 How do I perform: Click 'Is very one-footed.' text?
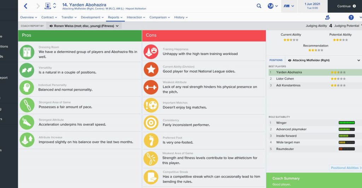[x=178, y=142]
